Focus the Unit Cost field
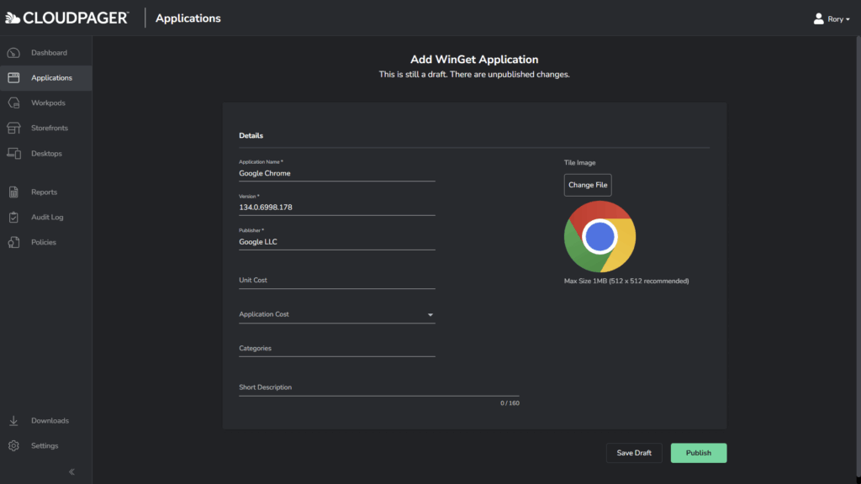 [x=336, y=281]
